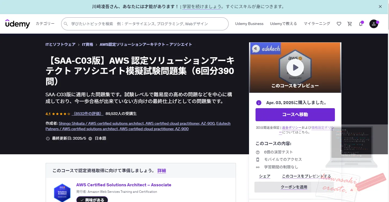Open instructor Shingo Shibata link
Screen dimensions: 389x202
pos(137,123)
